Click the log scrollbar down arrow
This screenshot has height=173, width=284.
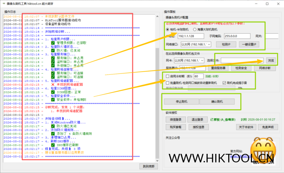157,161
